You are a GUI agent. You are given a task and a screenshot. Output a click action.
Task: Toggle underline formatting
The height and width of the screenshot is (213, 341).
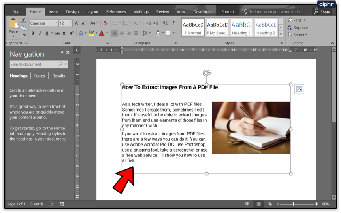tap(47, 33)
